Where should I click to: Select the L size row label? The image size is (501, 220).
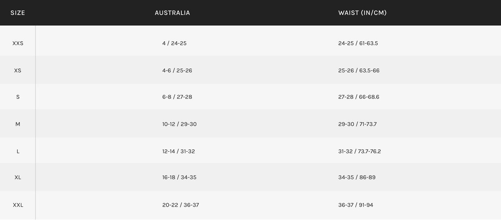18,151
